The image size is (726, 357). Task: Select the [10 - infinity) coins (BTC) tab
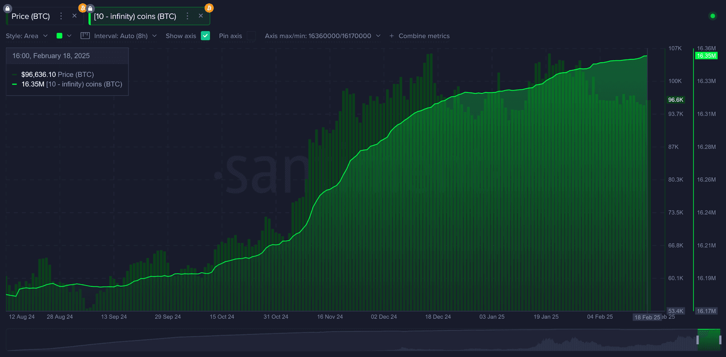pos(135,17)
